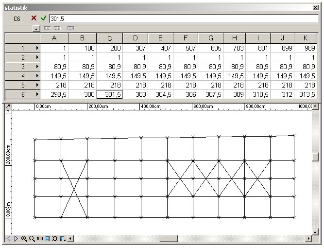The height and width of the screenshot is (248, 324).
Task: Select cell A6 containing 298,5
Action: click(54, 94)
